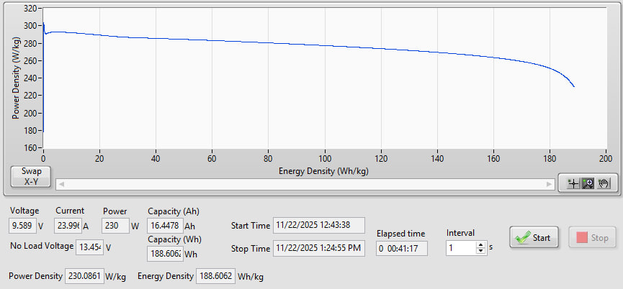Select the hand panning tool
Viewport: 623px width, 289px height.
(603, 183)
